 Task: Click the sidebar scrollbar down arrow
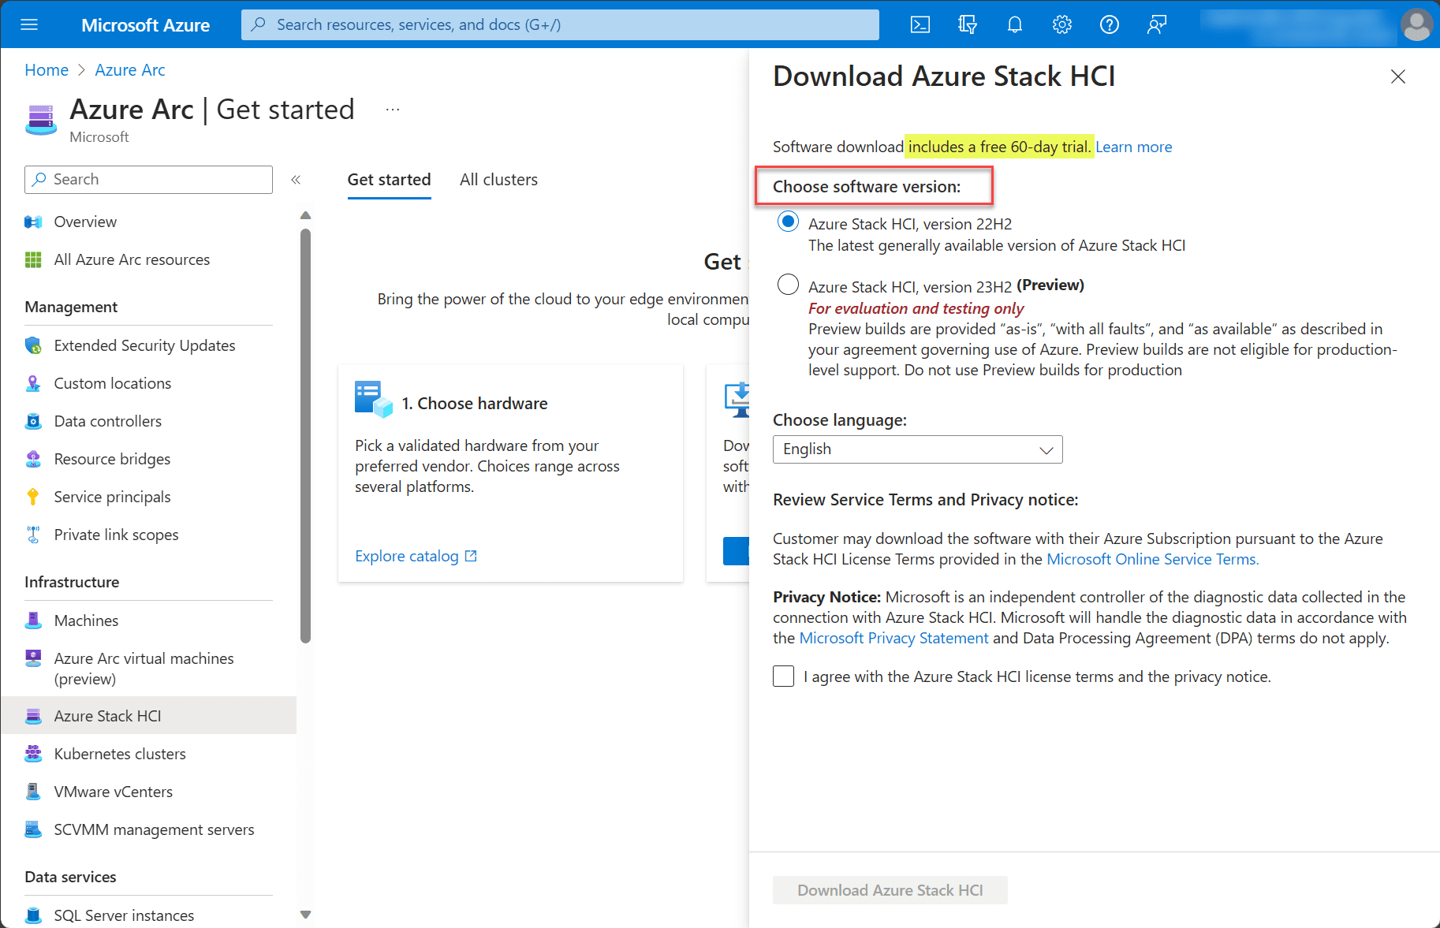[306, 915]
